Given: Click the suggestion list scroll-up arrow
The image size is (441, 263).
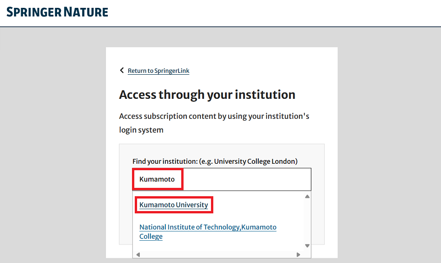Looking at the screenshot, I should (308, 197).
